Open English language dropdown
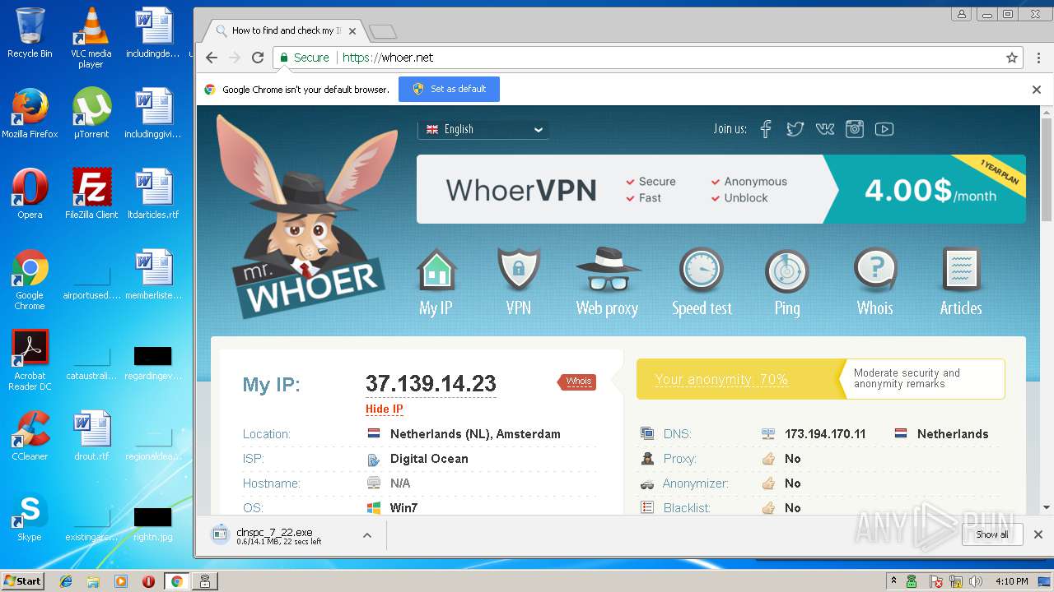1054x592 pixels. click(483, 129)
